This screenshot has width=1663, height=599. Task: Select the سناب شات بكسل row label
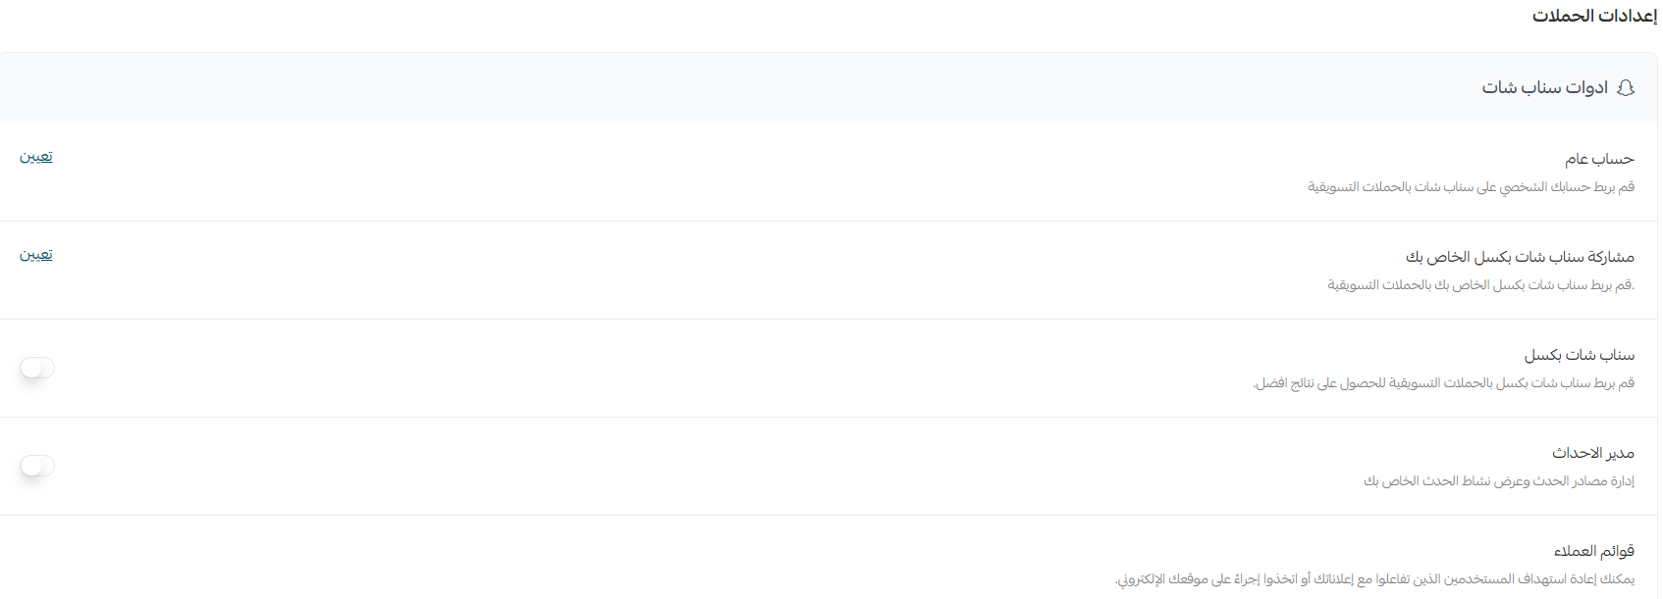(x=1580, y=355)
